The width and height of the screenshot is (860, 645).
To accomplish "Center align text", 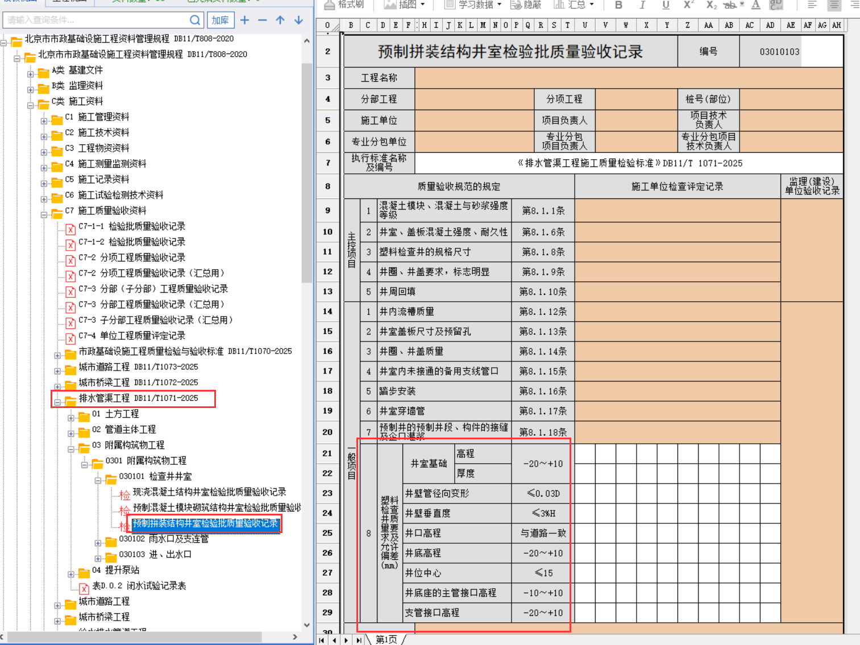I will (834, 5).
